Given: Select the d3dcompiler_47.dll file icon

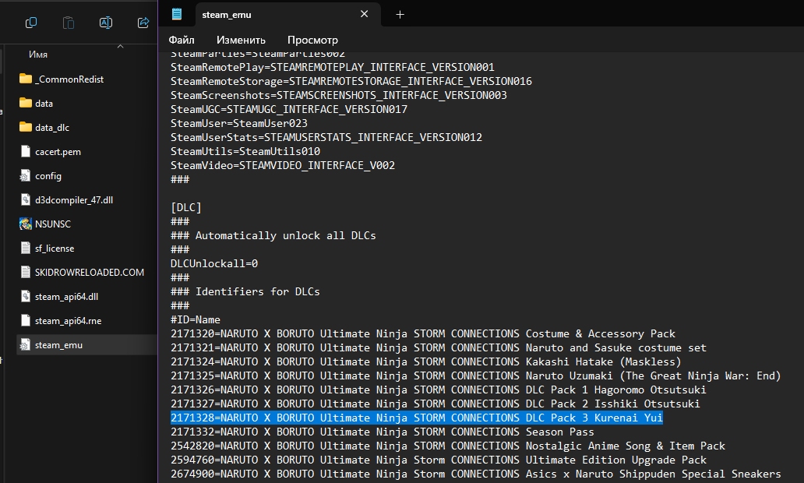Looking at the screenshot, I should coord(25,200).
